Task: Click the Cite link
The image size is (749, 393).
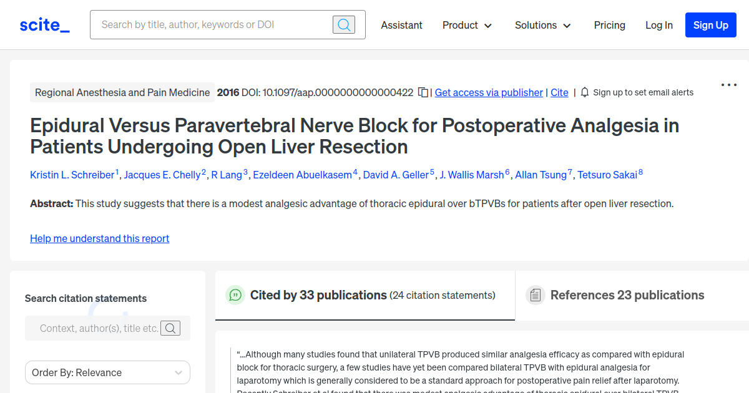Action: (559, 92)
